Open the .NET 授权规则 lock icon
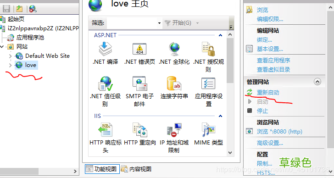The width and height of the screenshot is (334, 178). point(208,49)
